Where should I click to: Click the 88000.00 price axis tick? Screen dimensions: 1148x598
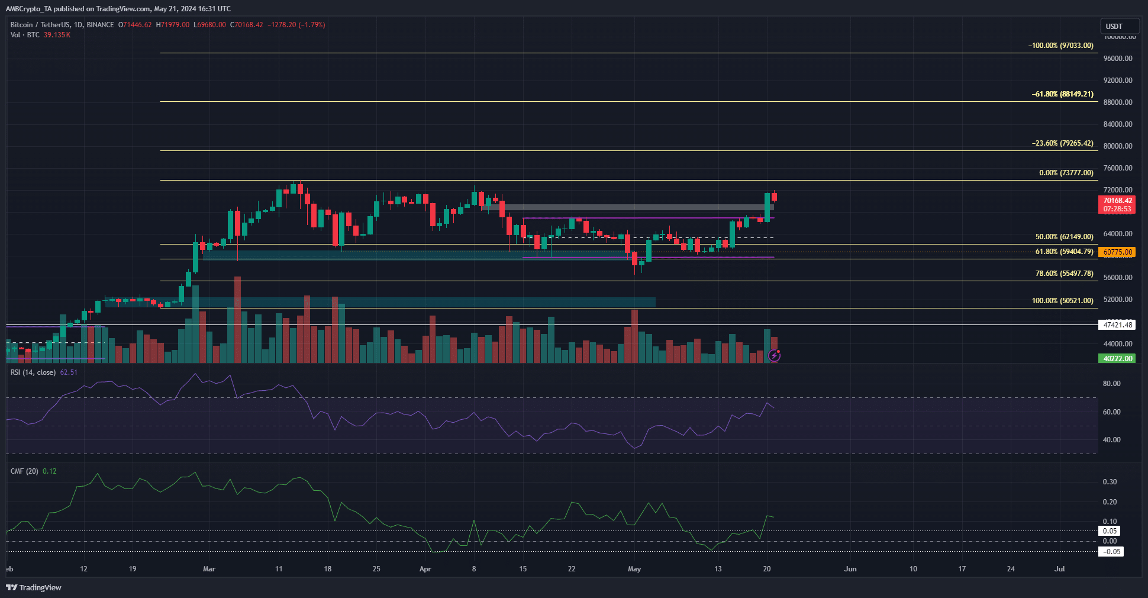[1118, 102]
